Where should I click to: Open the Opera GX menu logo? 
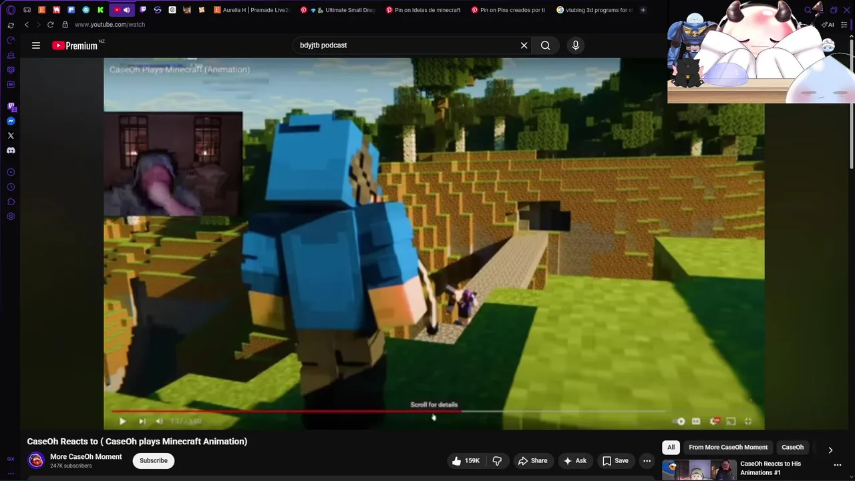(x=11, y=10)
